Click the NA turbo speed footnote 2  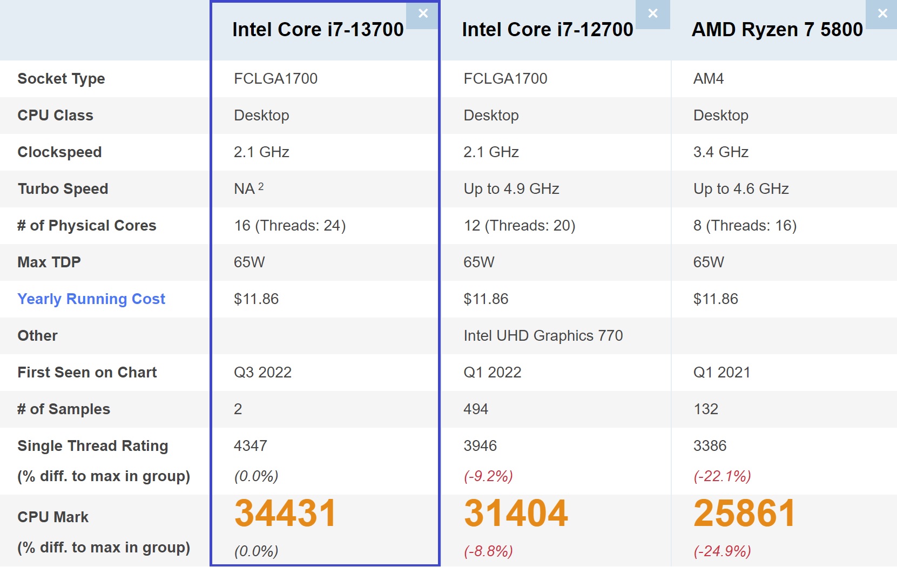coord(261,186)
